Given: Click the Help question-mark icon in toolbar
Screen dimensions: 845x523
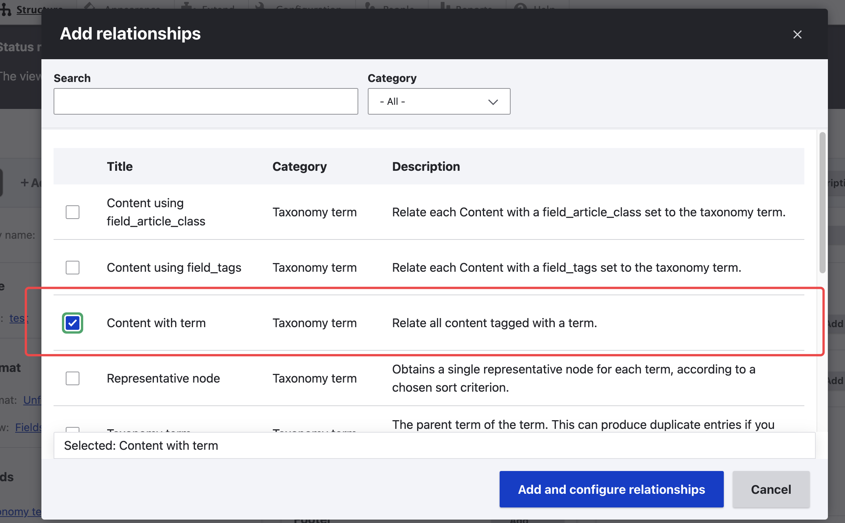Looking at the screenshot, I should [521, 5].
